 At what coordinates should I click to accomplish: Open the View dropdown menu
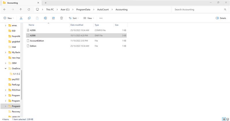(89, 18)
